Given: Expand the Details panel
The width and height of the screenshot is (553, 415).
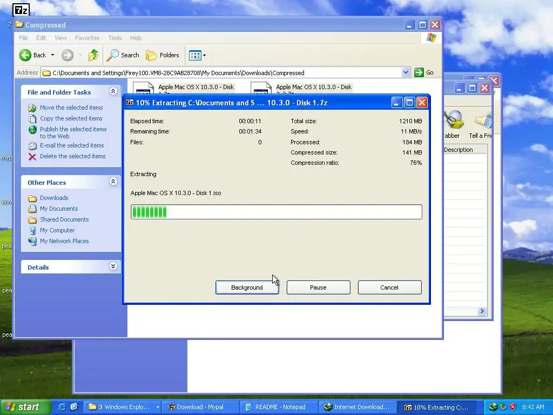Looking at the screenshot, I should click(113, 266).
